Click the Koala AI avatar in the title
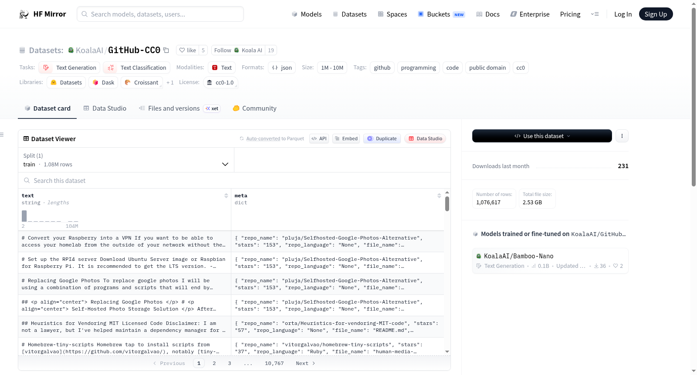 (71, 50)
